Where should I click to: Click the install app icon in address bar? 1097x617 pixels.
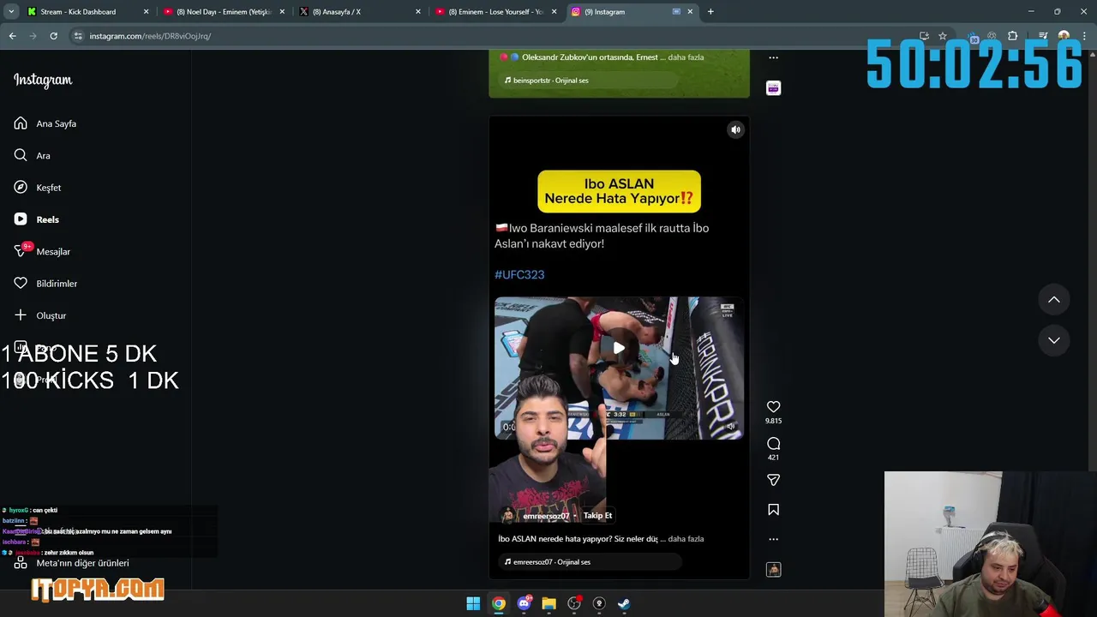click(924, 36)
